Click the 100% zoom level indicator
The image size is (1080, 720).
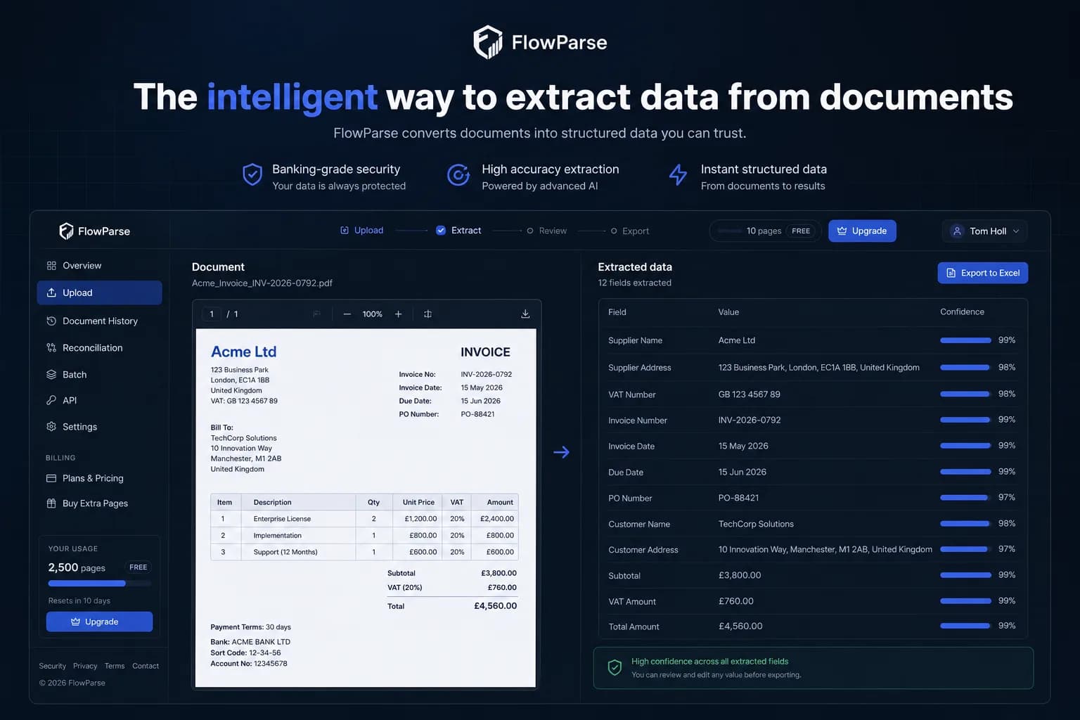pos(373,314)
